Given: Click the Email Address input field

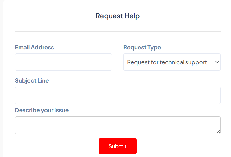Looking at the screenshot, I should click(x=63, y=62).
